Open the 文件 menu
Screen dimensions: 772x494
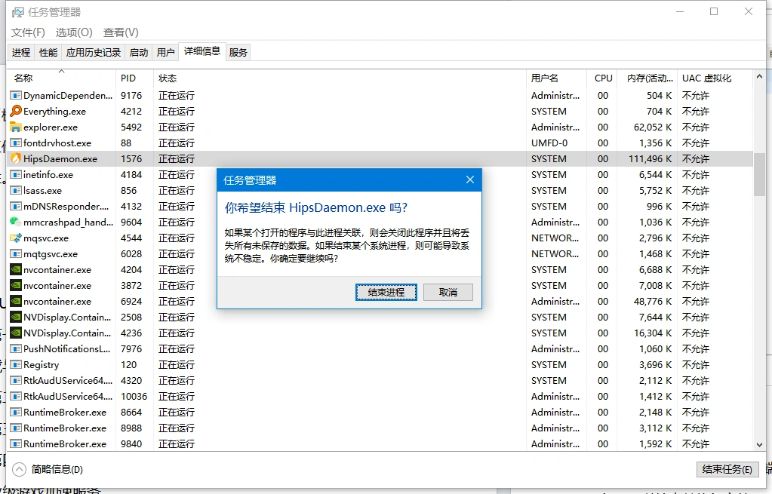click(28, 32)
